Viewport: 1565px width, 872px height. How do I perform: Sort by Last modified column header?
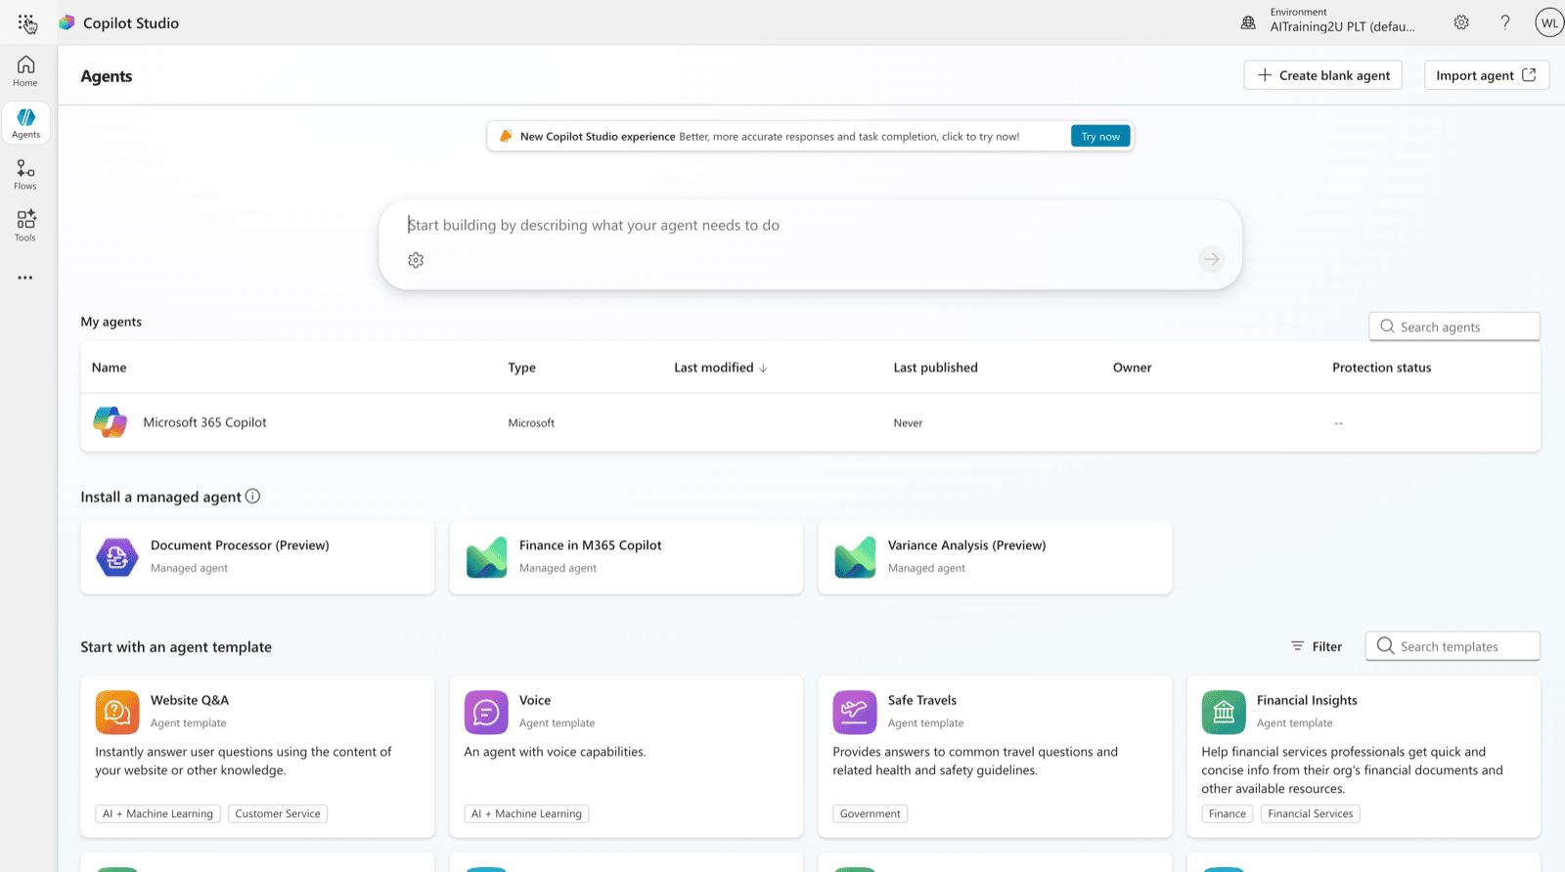pos(721,368)
